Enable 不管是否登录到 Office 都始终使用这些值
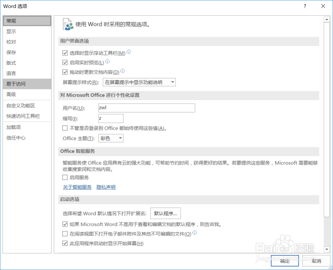Viewport: 333px width, 270px height. (65, 128)
